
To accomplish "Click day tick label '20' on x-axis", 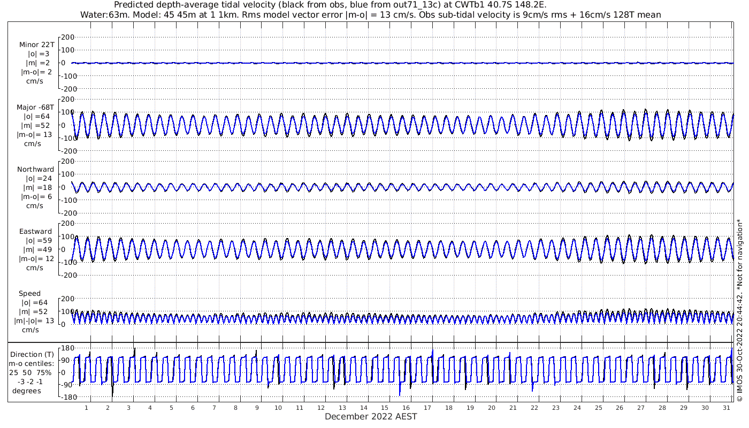I will 492,408.
